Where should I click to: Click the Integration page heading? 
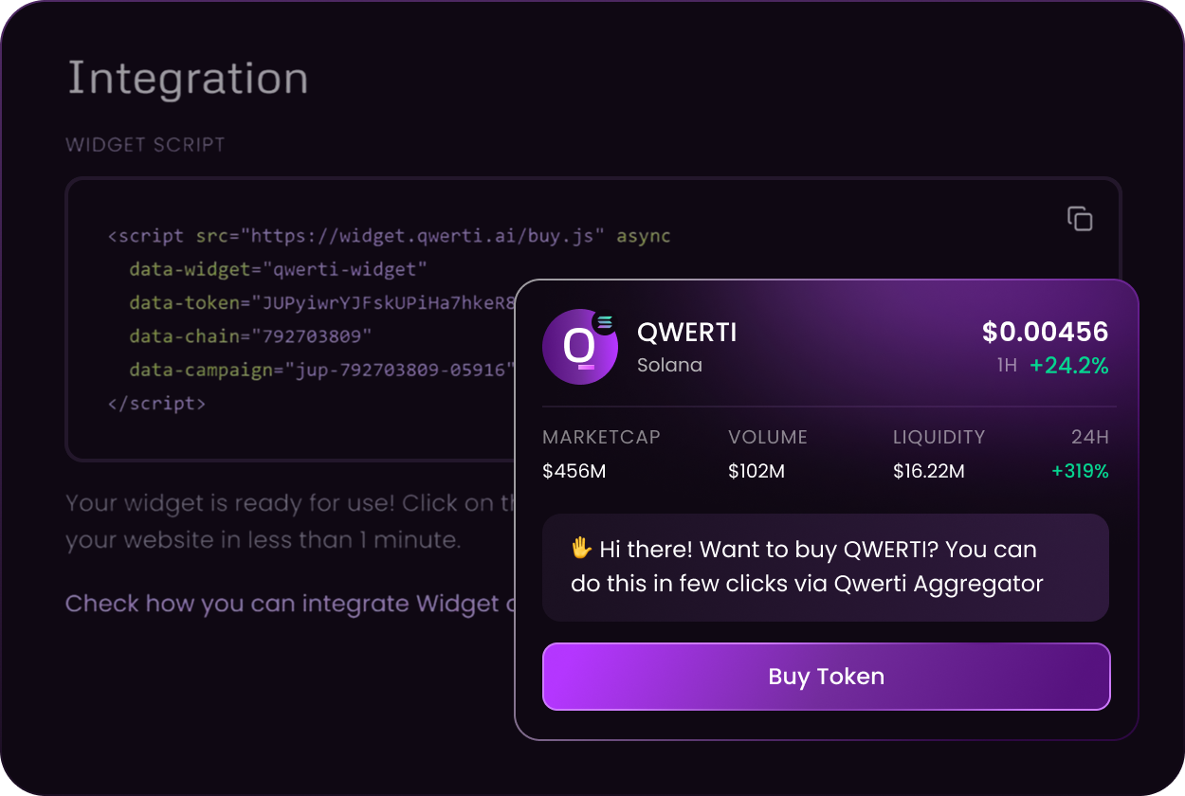pyautogui.click(x=187, y=78)
